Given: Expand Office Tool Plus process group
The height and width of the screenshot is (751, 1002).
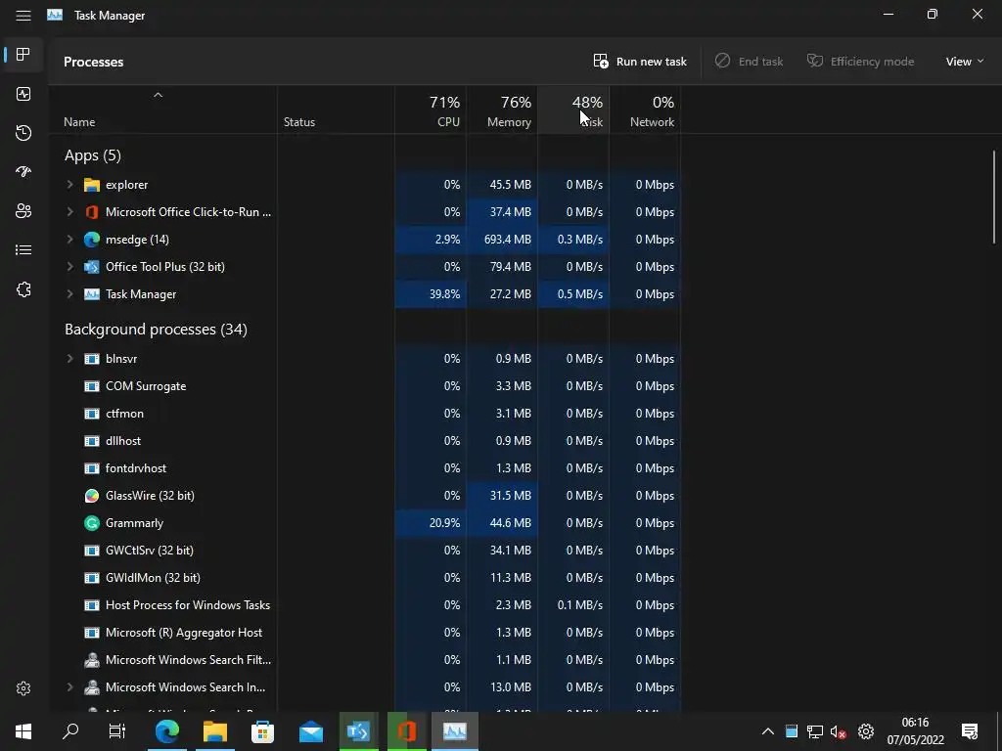Looking at the screenshot, I should tap(69, 267).
